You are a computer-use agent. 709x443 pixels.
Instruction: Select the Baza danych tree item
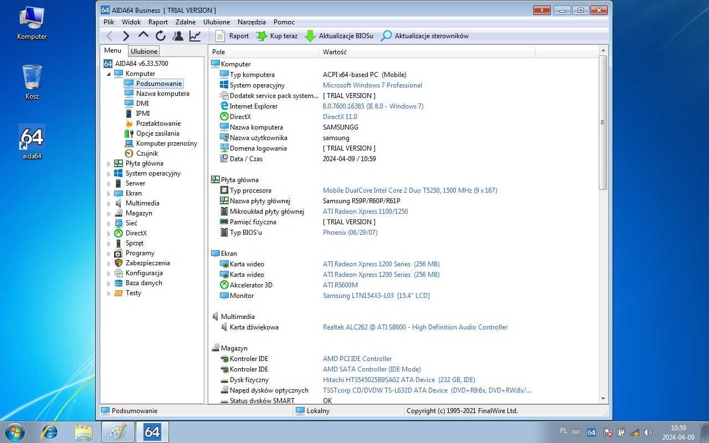point(144,283)
